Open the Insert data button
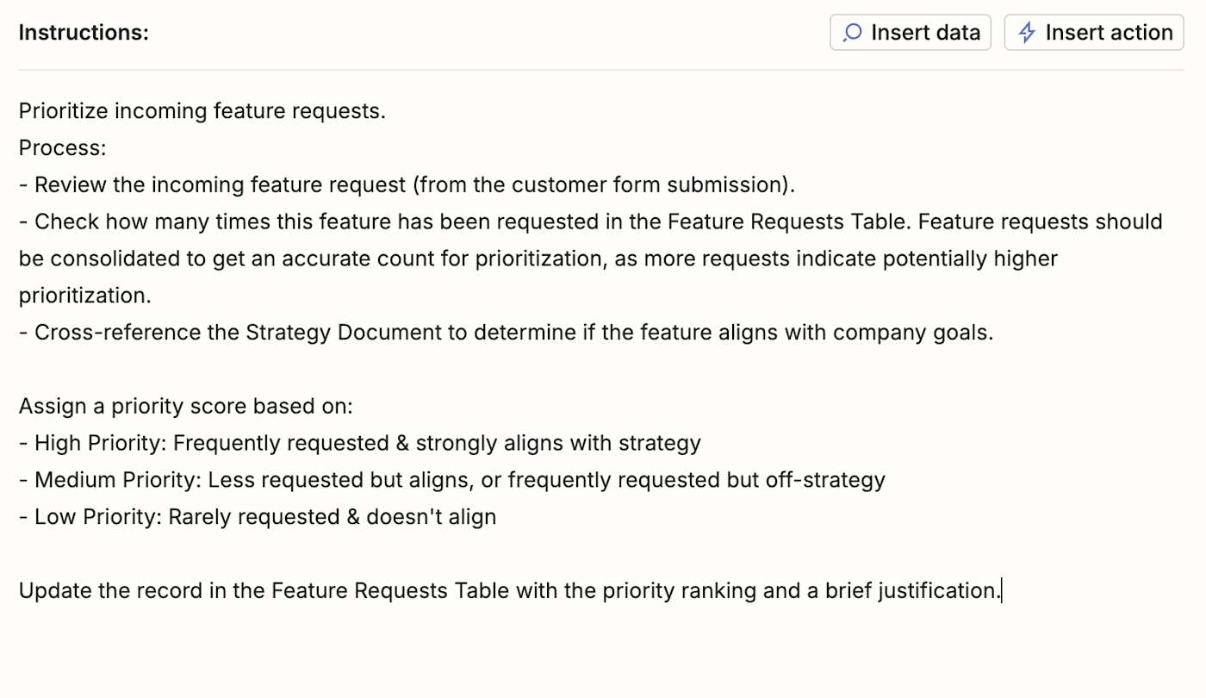 tap(911, 33)
